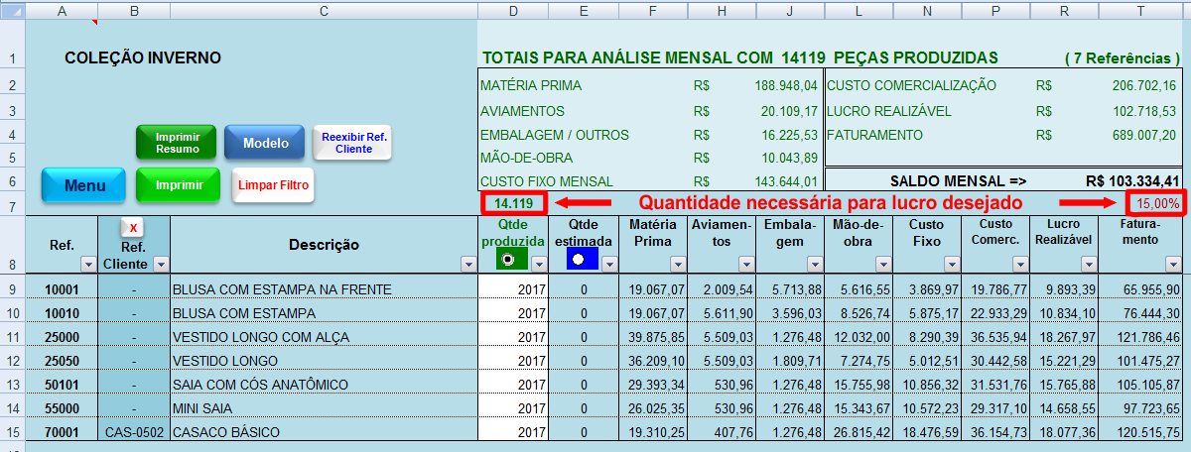Screen dimensions: 1191x452
Task: Select the row 15 header
Action: 12,432
